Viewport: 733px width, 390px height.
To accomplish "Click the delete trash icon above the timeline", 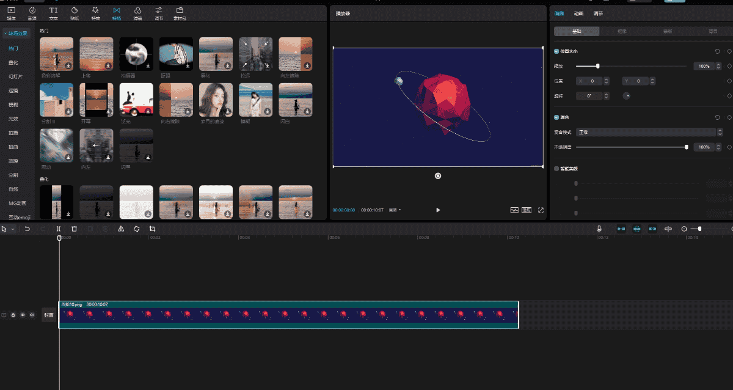I will tap(74, 229).
